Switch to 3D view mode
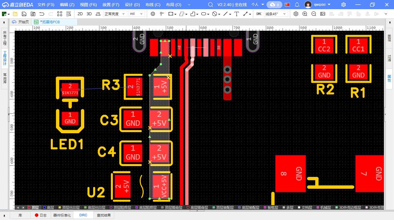This screenshot has height=220, width=394. 89,14
